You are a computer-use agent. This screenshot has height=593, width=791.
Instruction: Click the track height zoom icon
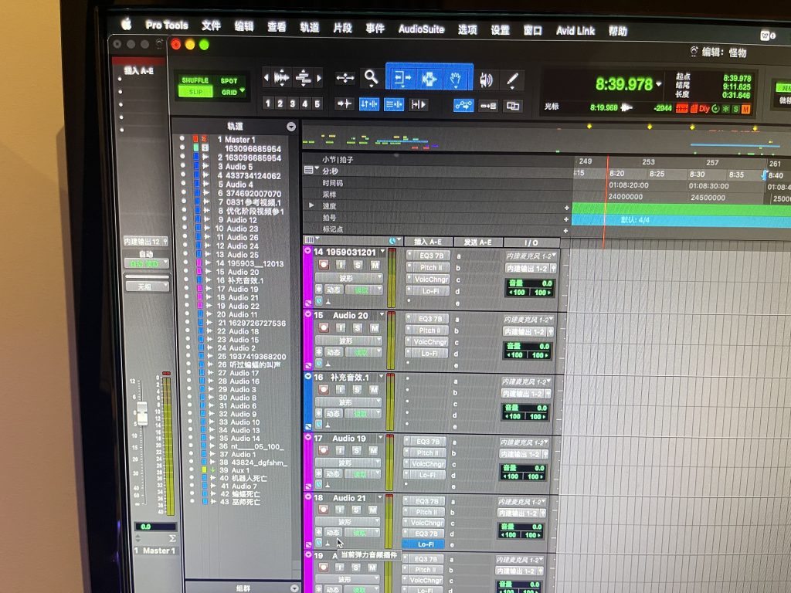[303, 78]
